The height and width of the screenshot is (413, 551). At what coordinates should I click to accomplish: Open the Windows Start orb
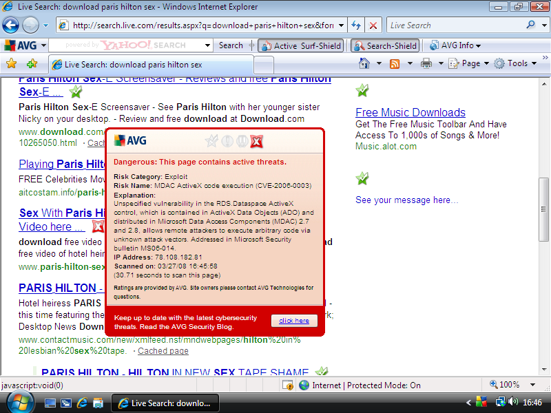21,403
